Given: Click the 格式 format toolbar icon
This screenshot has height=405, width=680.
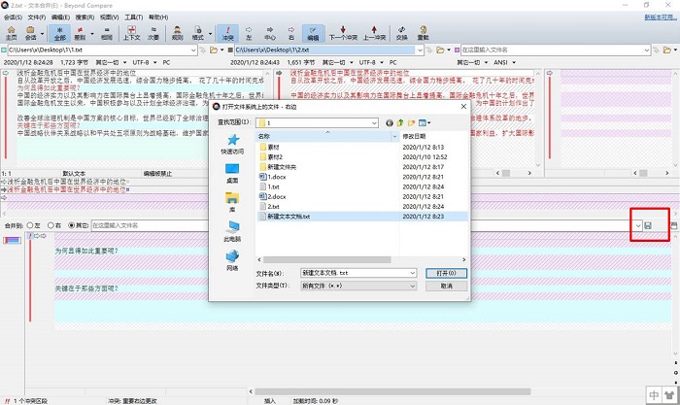Looking at the screenshot, I should point(198,33).
